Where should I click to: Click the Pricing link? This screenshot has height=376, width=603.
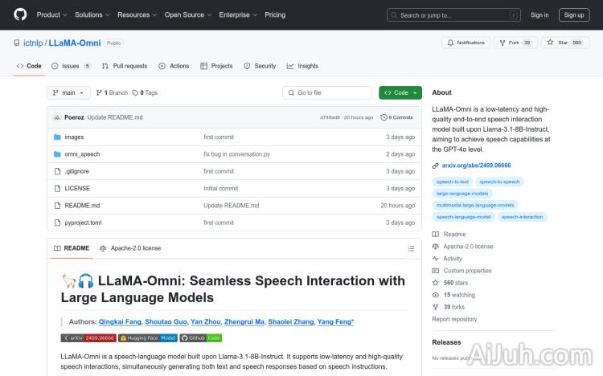pos(275,14)
